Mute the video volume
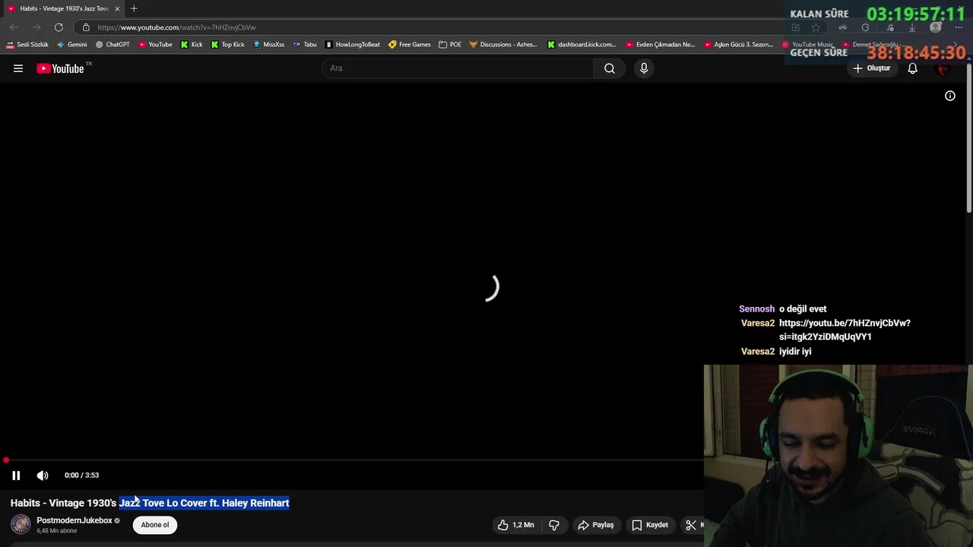This screenshot has width=973, height=547. point(43,476)
